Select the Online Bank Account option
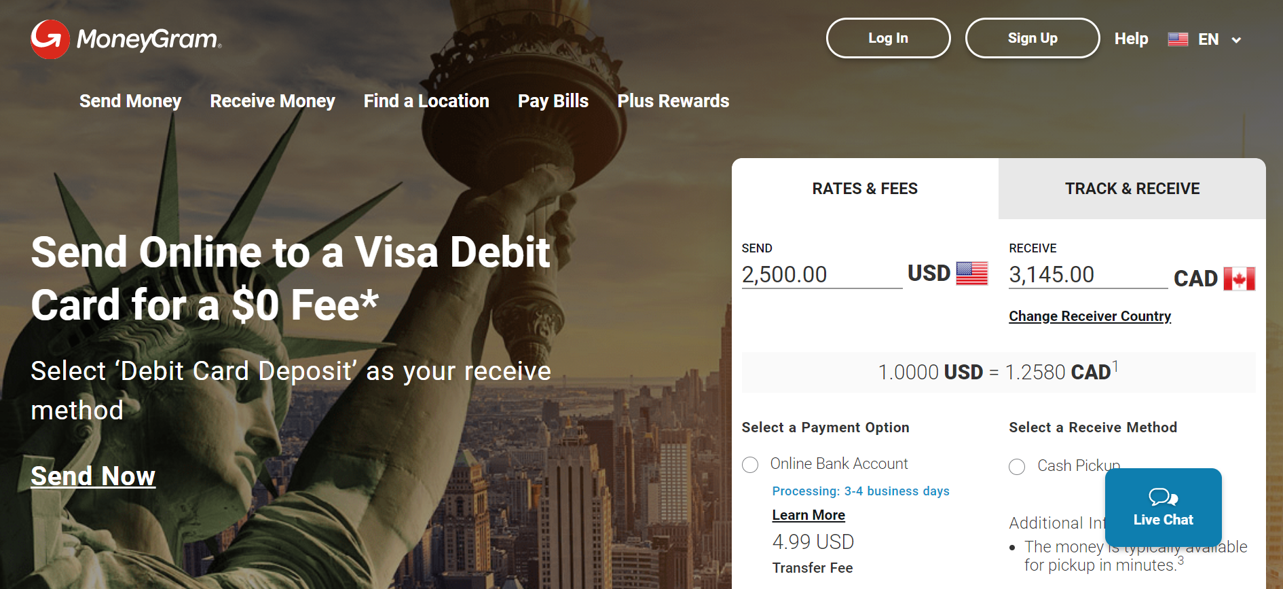The image size is (1283, 589). pos(750,465)
